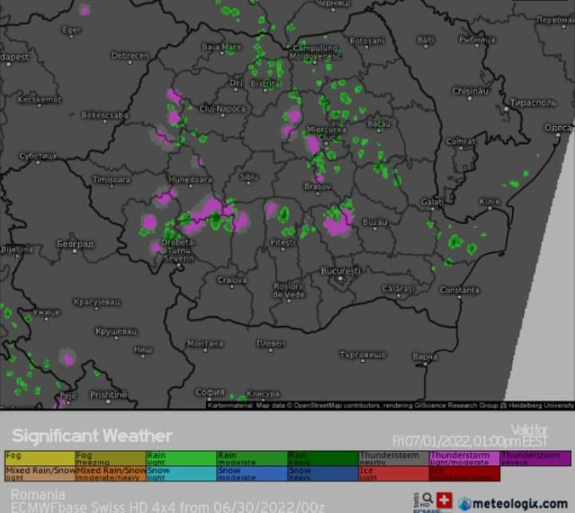Click the Swiss flag icon

click(445, 500)
